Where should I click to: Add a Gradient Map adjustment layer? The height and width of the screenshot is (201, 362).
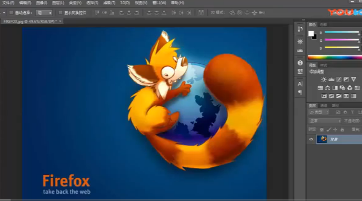point(353,96)
